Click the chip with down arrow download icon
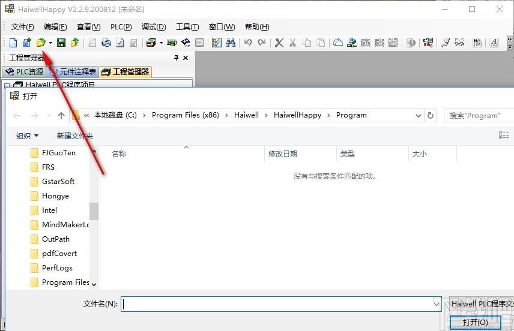The image size is (514, 331). 379,43
